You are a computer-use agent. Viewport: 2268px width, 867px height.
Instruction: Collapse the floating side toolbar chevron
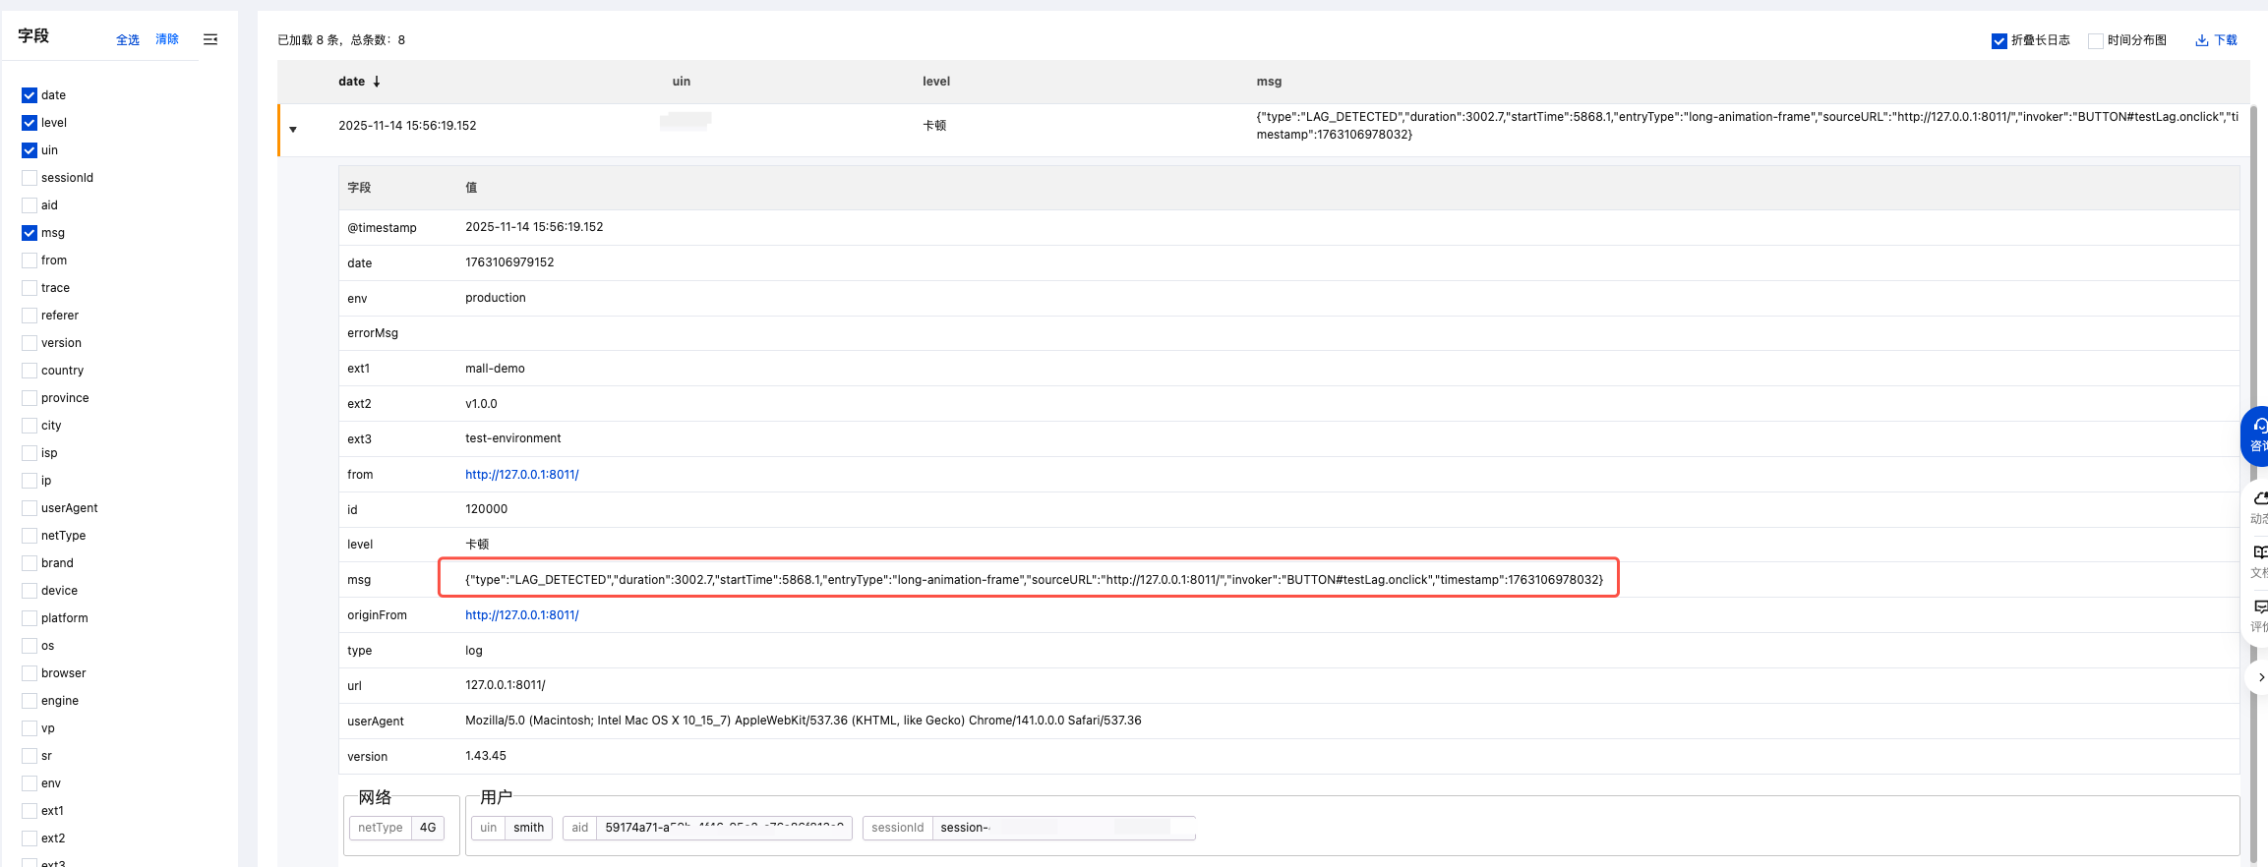tap(2259, 676)
